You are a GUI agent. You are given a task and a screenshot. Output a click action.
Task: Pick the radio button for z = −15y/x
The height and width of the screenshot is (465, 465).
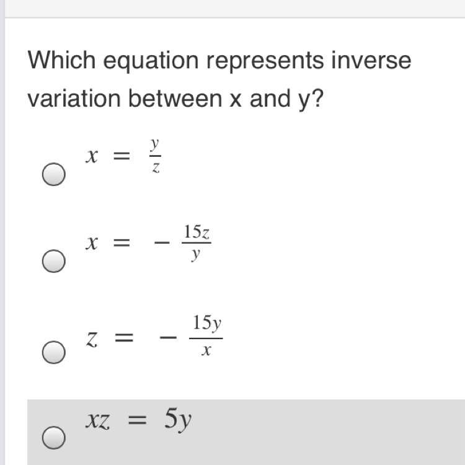point(54,352)
